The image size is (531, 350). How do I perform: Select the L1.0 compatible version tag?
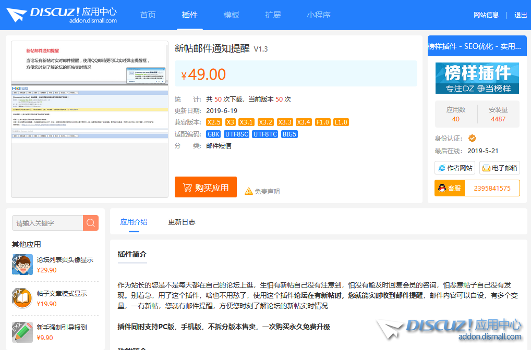click(x=341, y=122)
